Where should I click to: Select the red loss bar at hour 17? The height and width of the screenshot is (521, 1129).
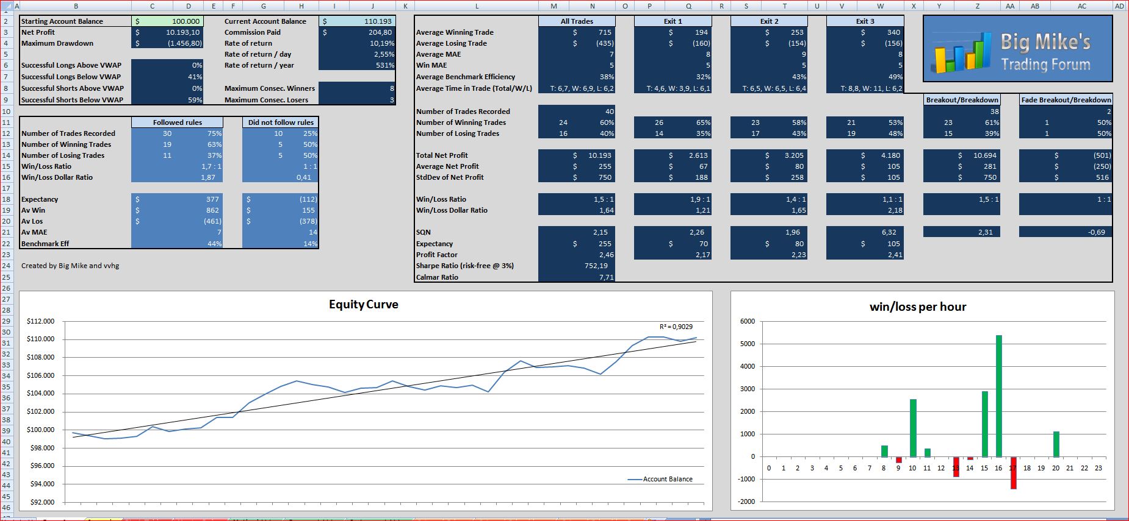tap(1013, 473)
